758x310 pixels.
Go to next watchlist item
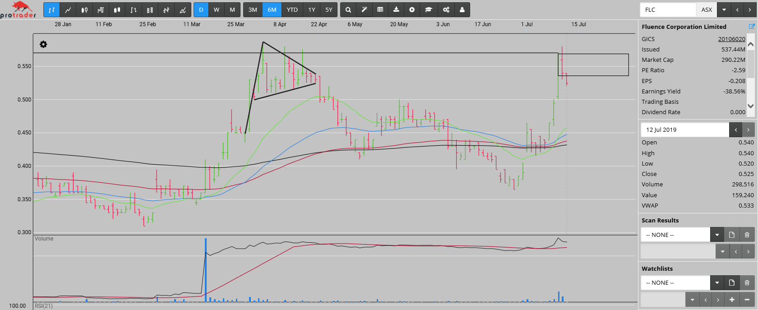pyautogui.click(x=718, y=300)
